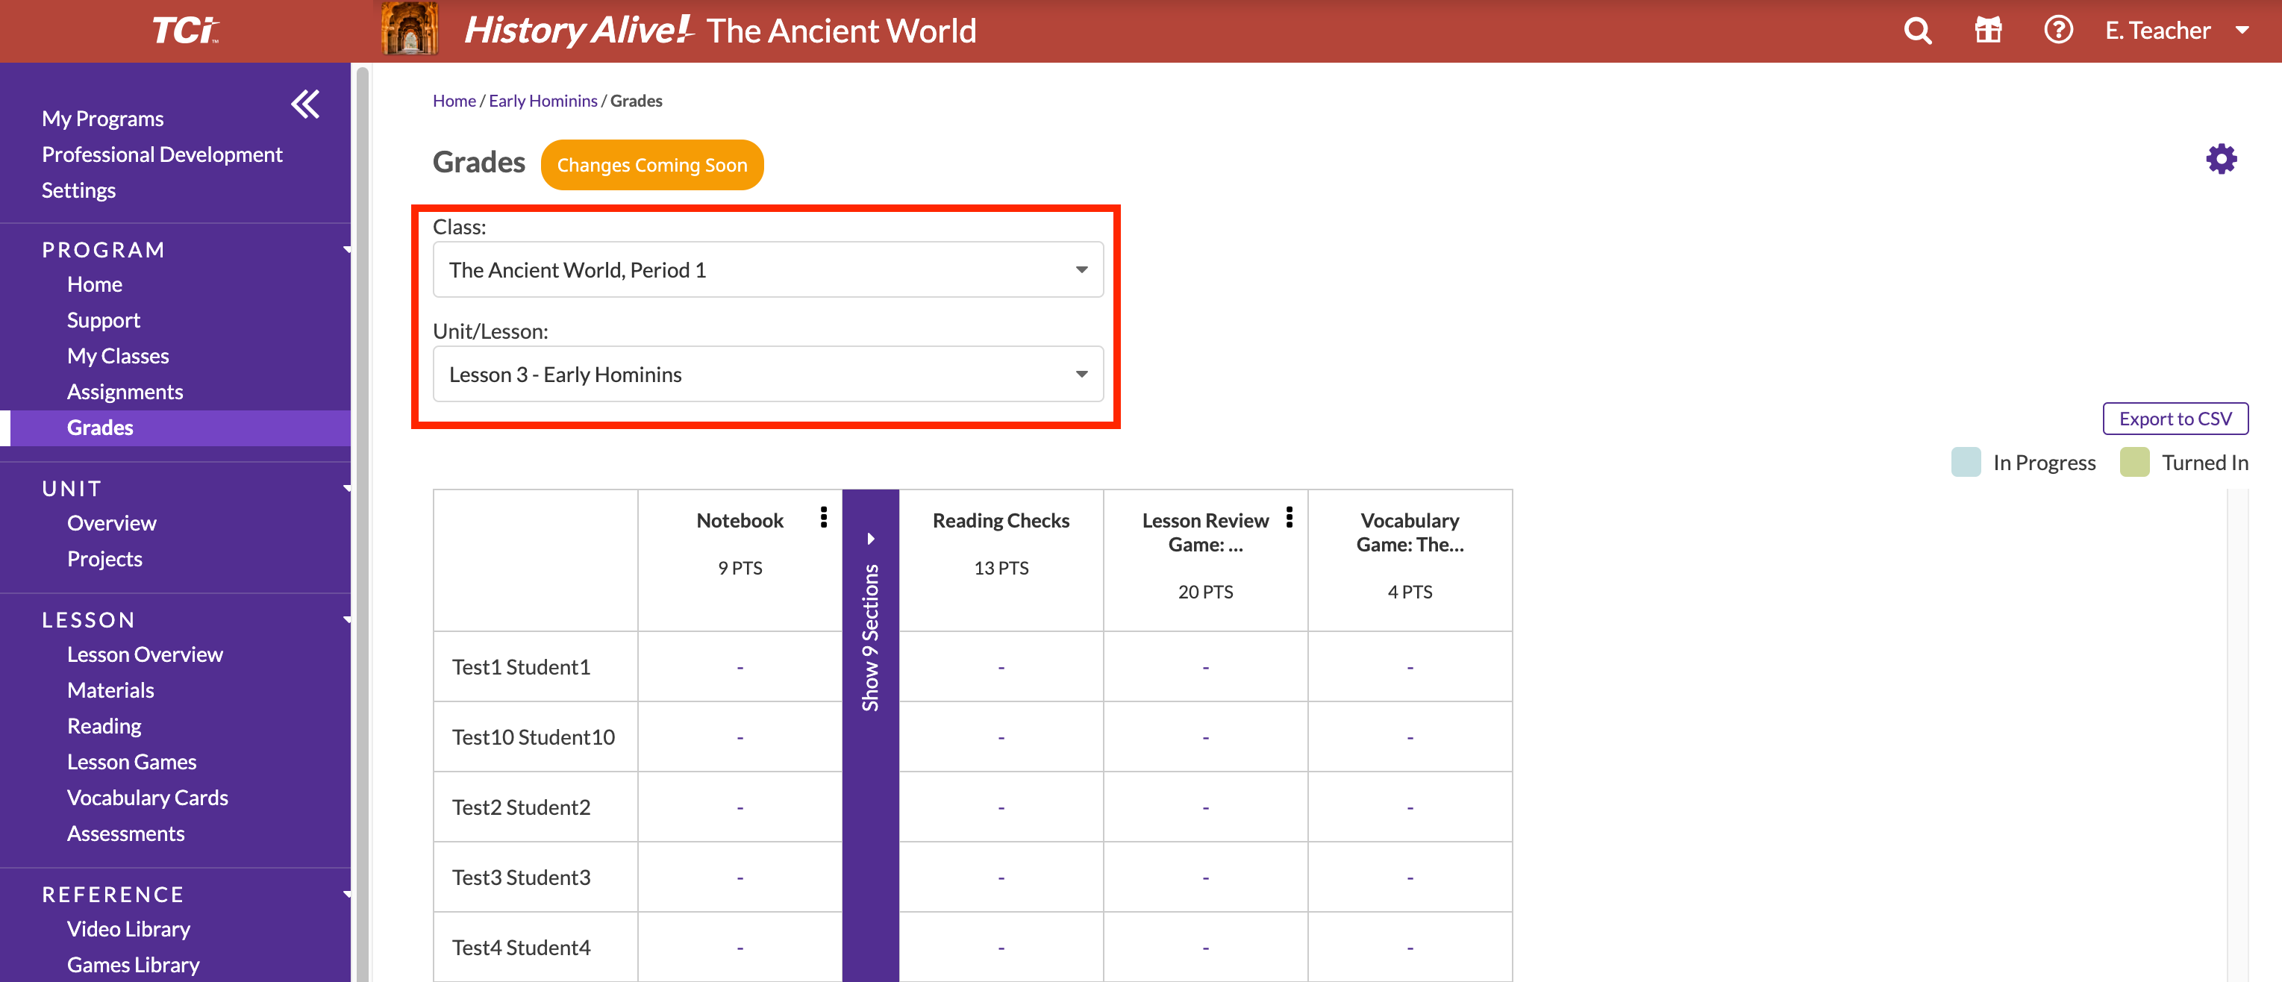Click the TCi logo
The width and height of the screenshot is (2282, 982).
[184, 31]
